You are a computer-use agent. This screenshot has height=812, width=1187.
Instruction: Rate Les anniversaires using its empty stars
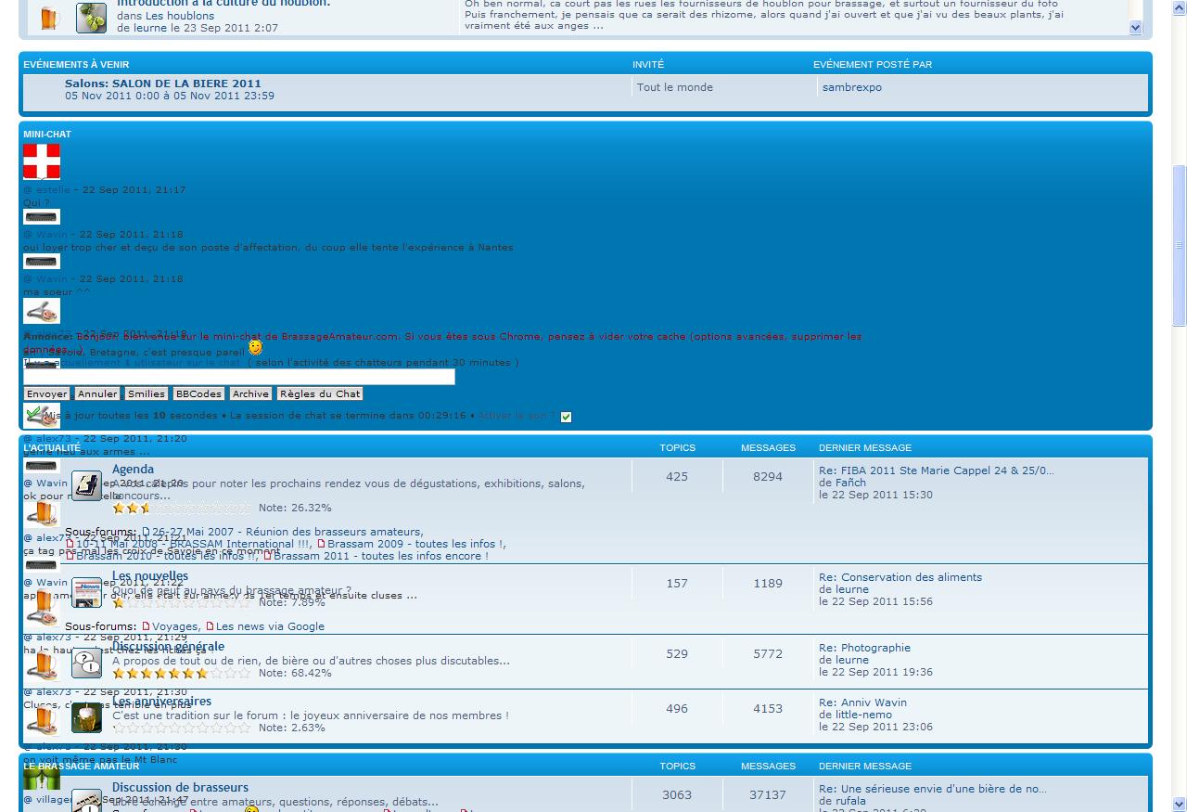(182, 728)
